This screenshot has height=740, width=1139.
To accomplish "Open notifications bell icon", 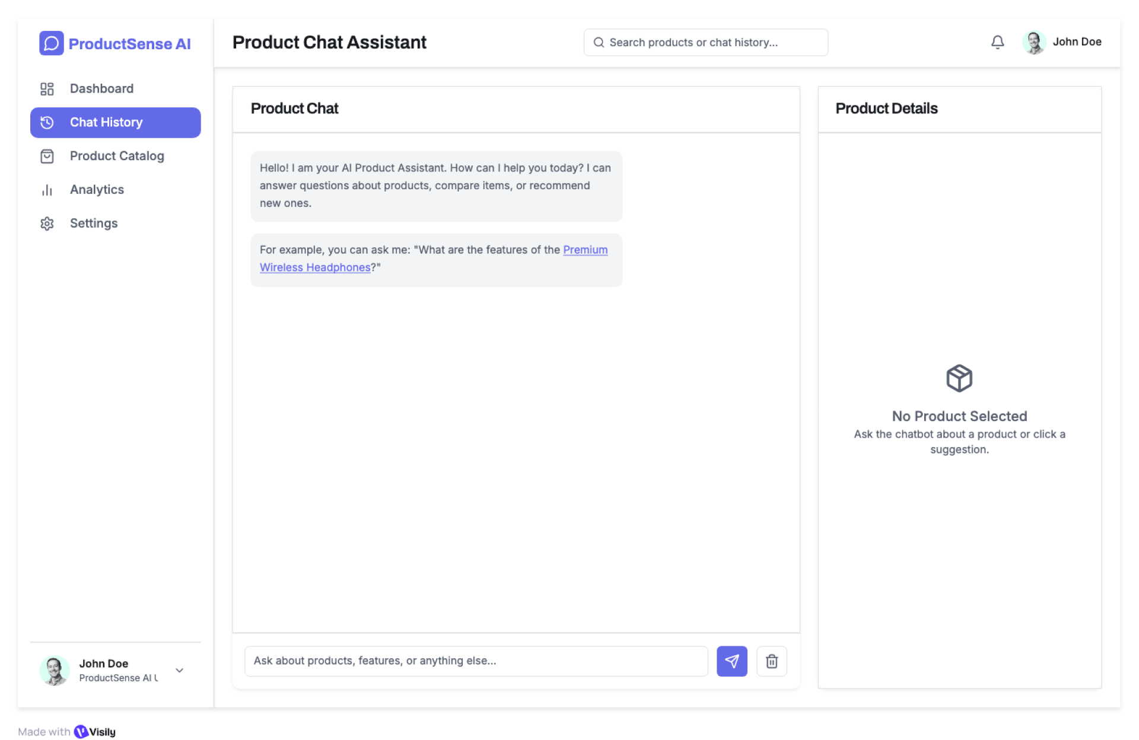I will point(997,42).
